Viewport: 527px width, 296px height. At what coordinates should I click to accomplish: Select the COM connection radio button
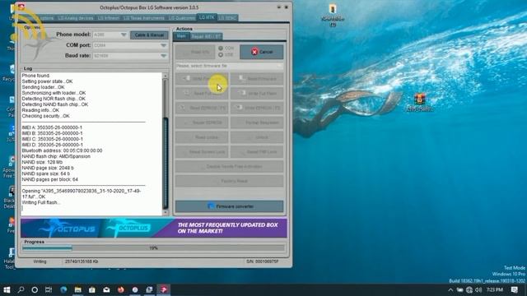[x=221, y=49]
